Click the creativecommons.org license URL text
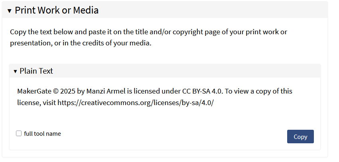 [136, 102]
